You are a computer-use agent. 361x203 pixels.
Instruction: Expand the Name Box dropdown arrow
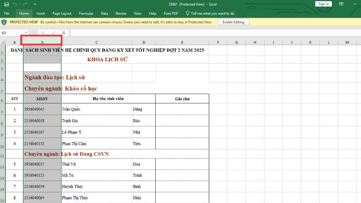[27, 33]
